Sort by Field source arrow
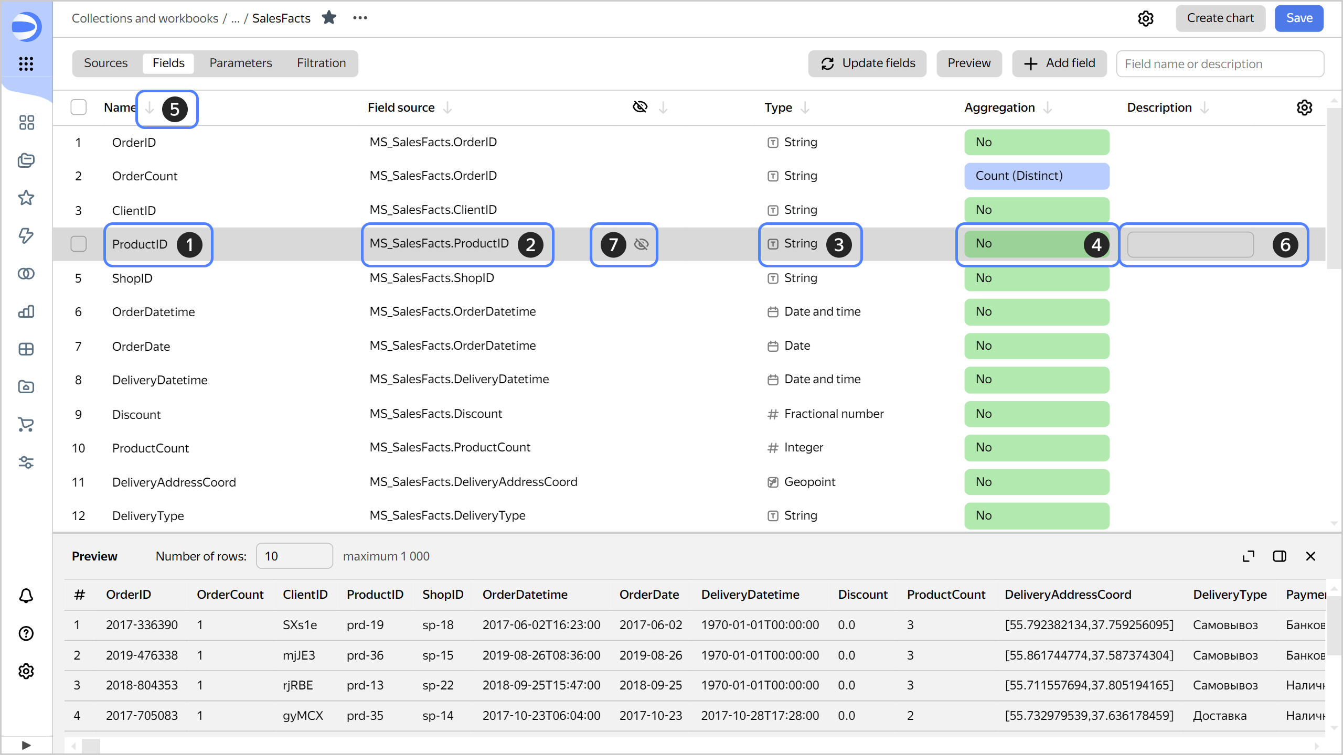Screen dimensions: 1343x755 447,107
